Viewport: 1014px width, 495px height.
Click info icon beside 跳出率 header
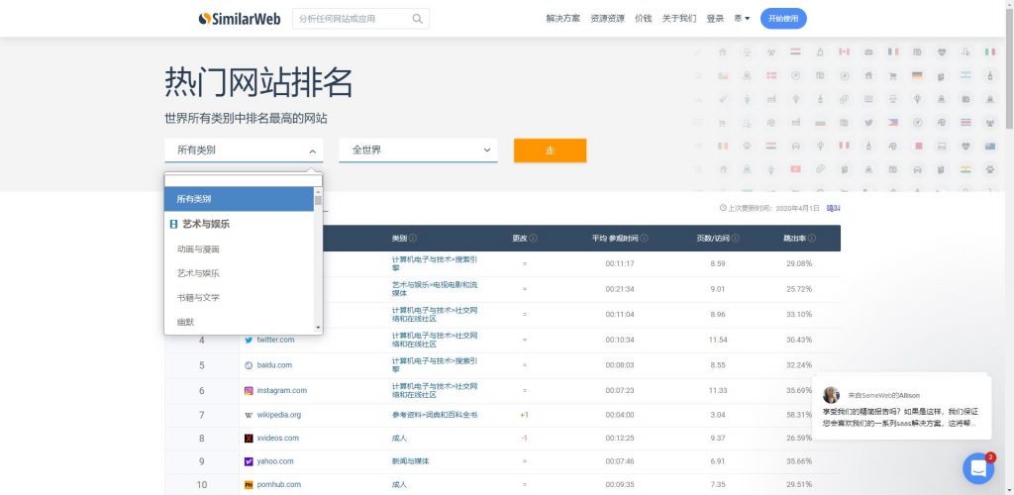pos(812,239)
